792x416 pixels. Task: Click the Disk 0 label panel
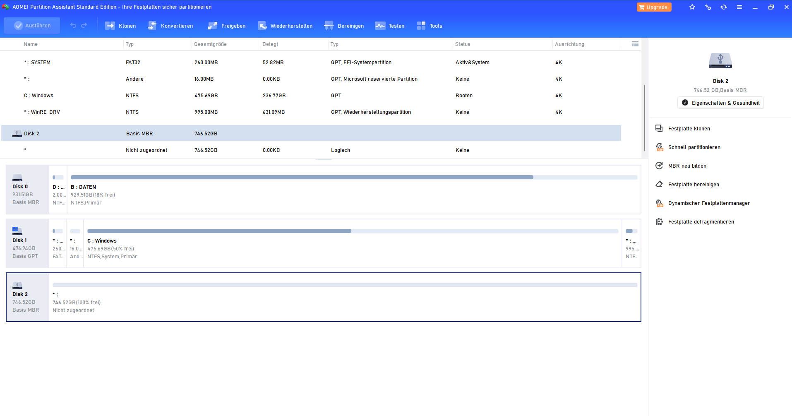pos(28,190)
